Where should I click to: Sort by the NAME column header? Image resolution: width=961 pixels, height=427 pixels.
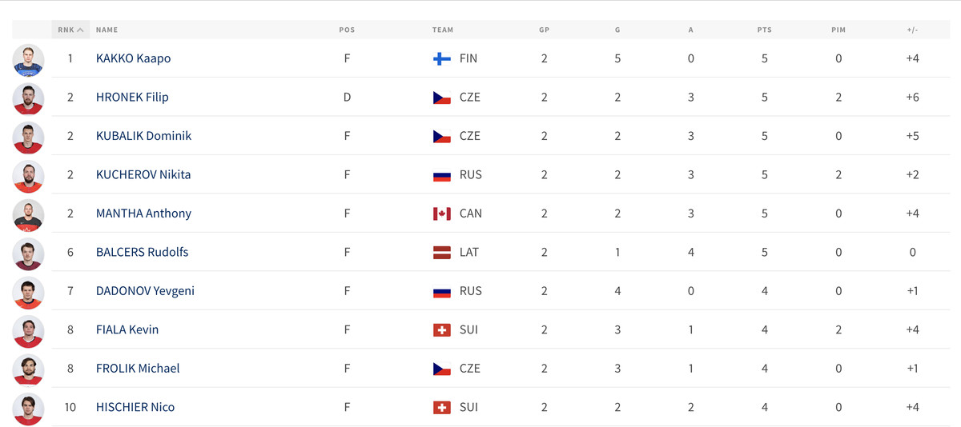point(107,30)
